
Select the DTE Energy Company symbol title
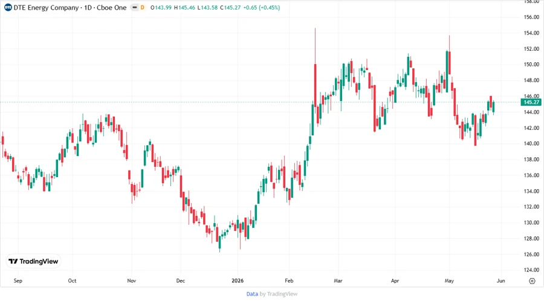point(46,8)
